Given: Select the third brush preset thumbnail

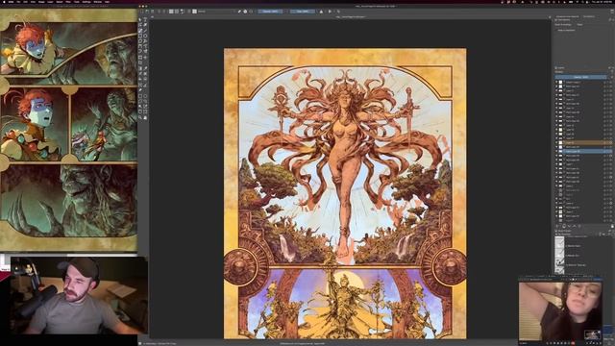Looking at the screenshot, I should coord(559,262).
